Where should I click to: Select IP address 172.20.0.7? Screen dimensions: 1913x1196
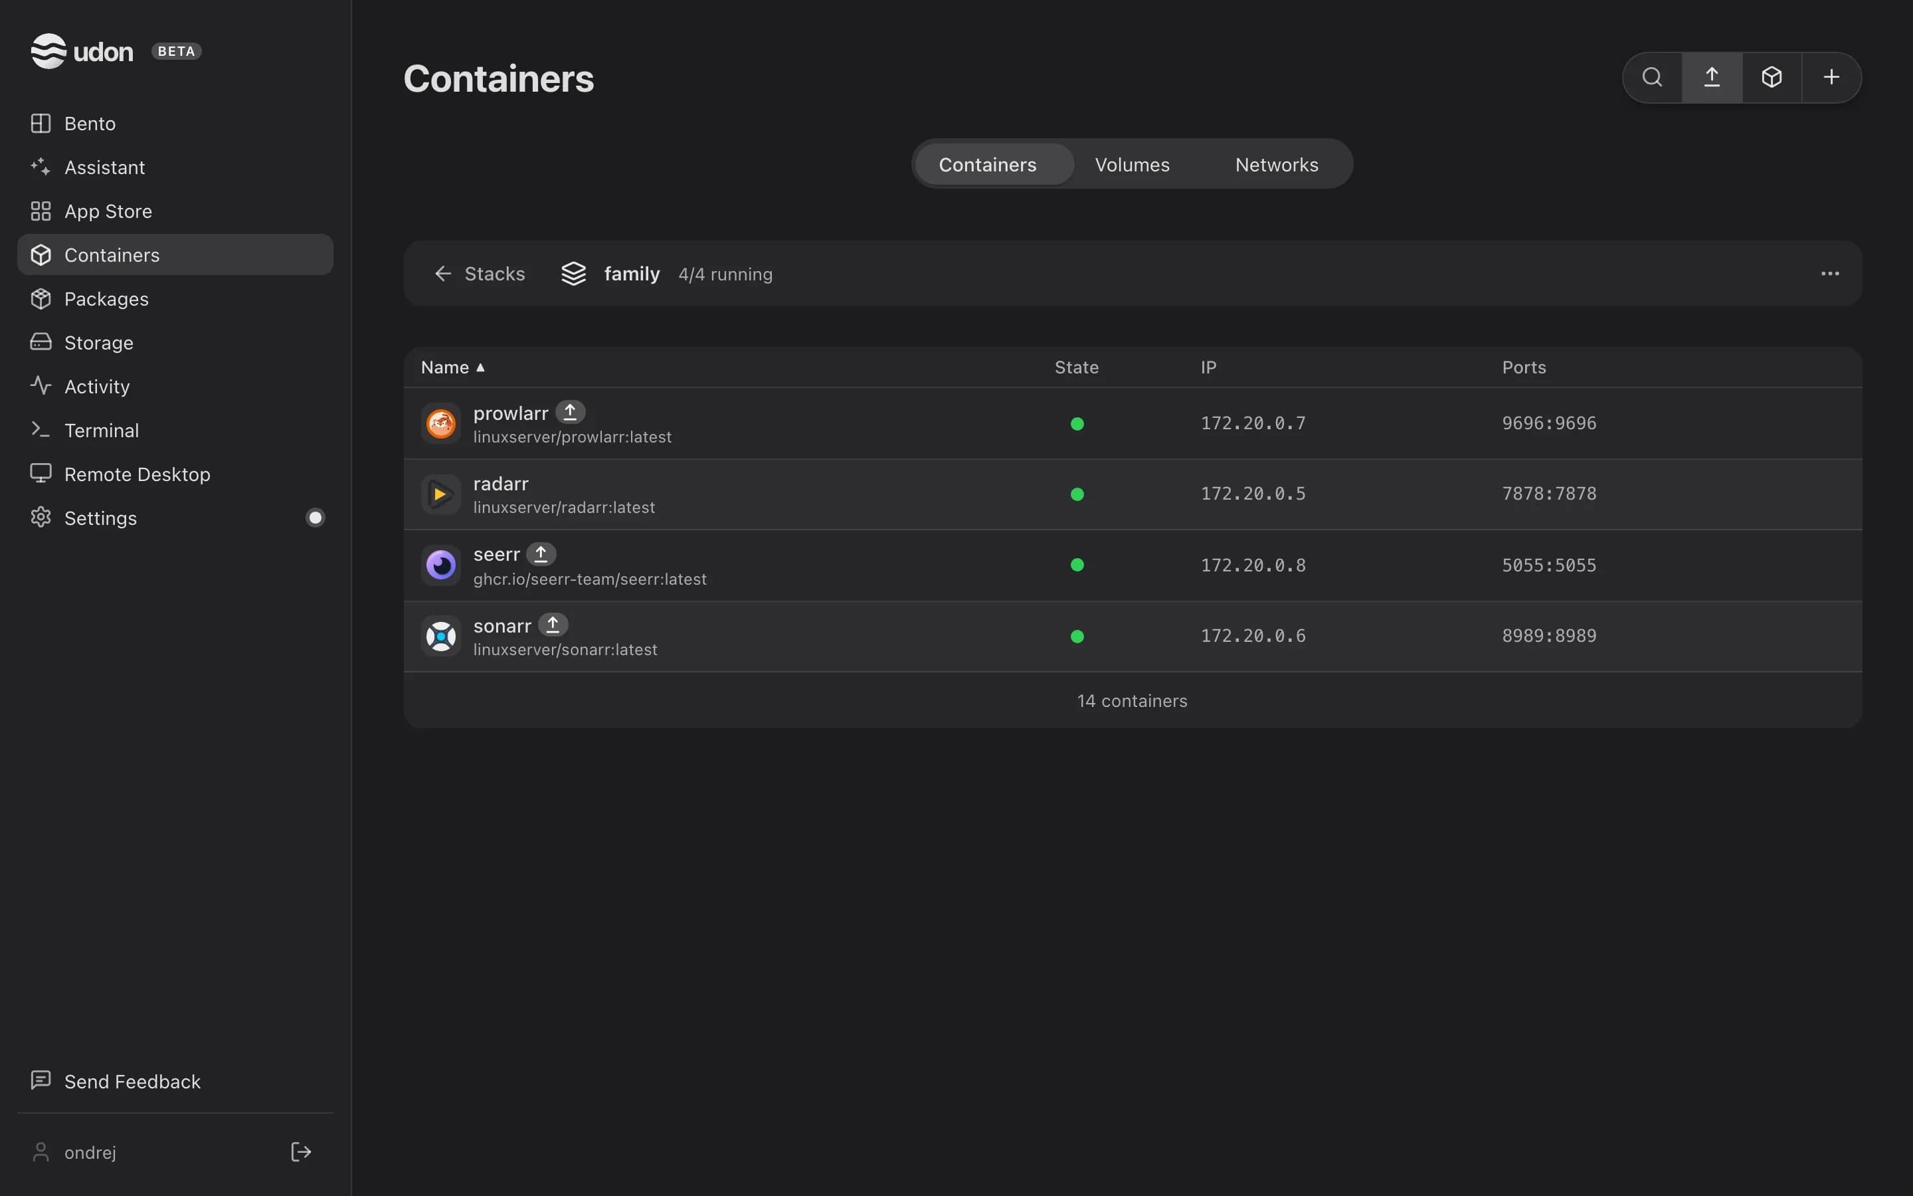[x=1253, y=423]
